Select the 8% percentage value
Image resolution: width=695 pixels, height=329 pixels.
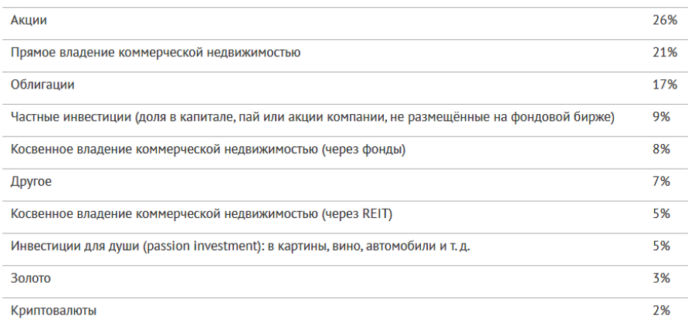[661, 149]
